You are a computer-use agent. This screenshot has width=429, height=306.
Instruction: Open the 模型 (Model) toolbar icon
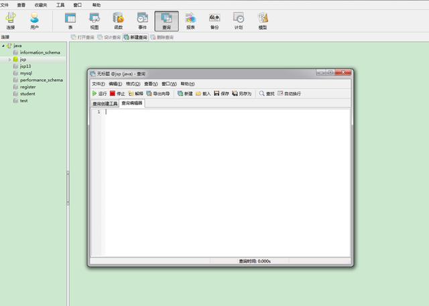263,21
